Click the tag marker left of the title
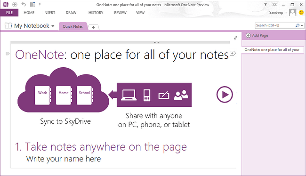Image resolution: width=306 pixels, height=176 pixels. (8, 54)
